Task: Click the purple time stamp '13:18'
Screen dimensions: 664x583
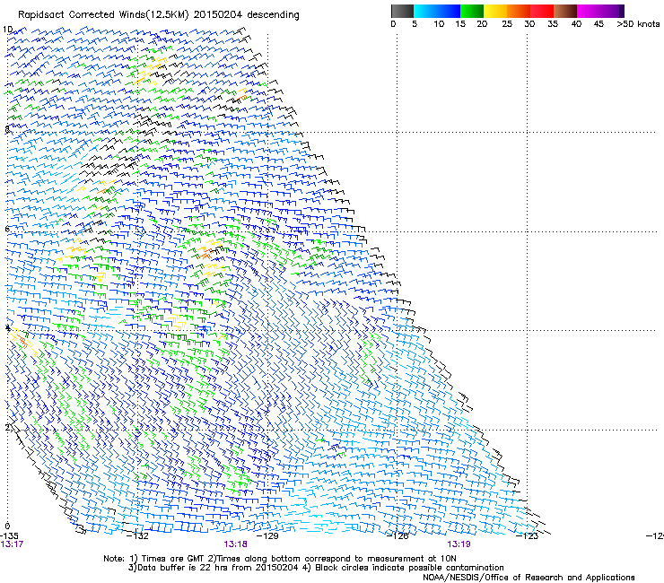Action: coord(235,544)
